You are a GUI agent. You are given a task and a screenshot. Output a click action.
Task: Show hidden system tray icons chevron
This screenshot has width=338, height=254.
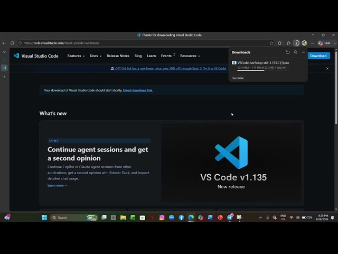[260, 217]
